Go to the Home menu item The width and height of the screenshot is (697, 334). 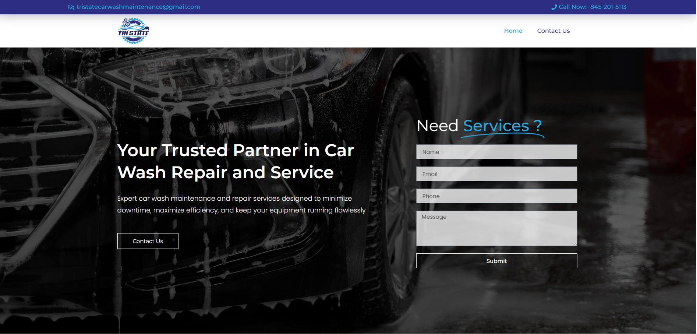513,31
